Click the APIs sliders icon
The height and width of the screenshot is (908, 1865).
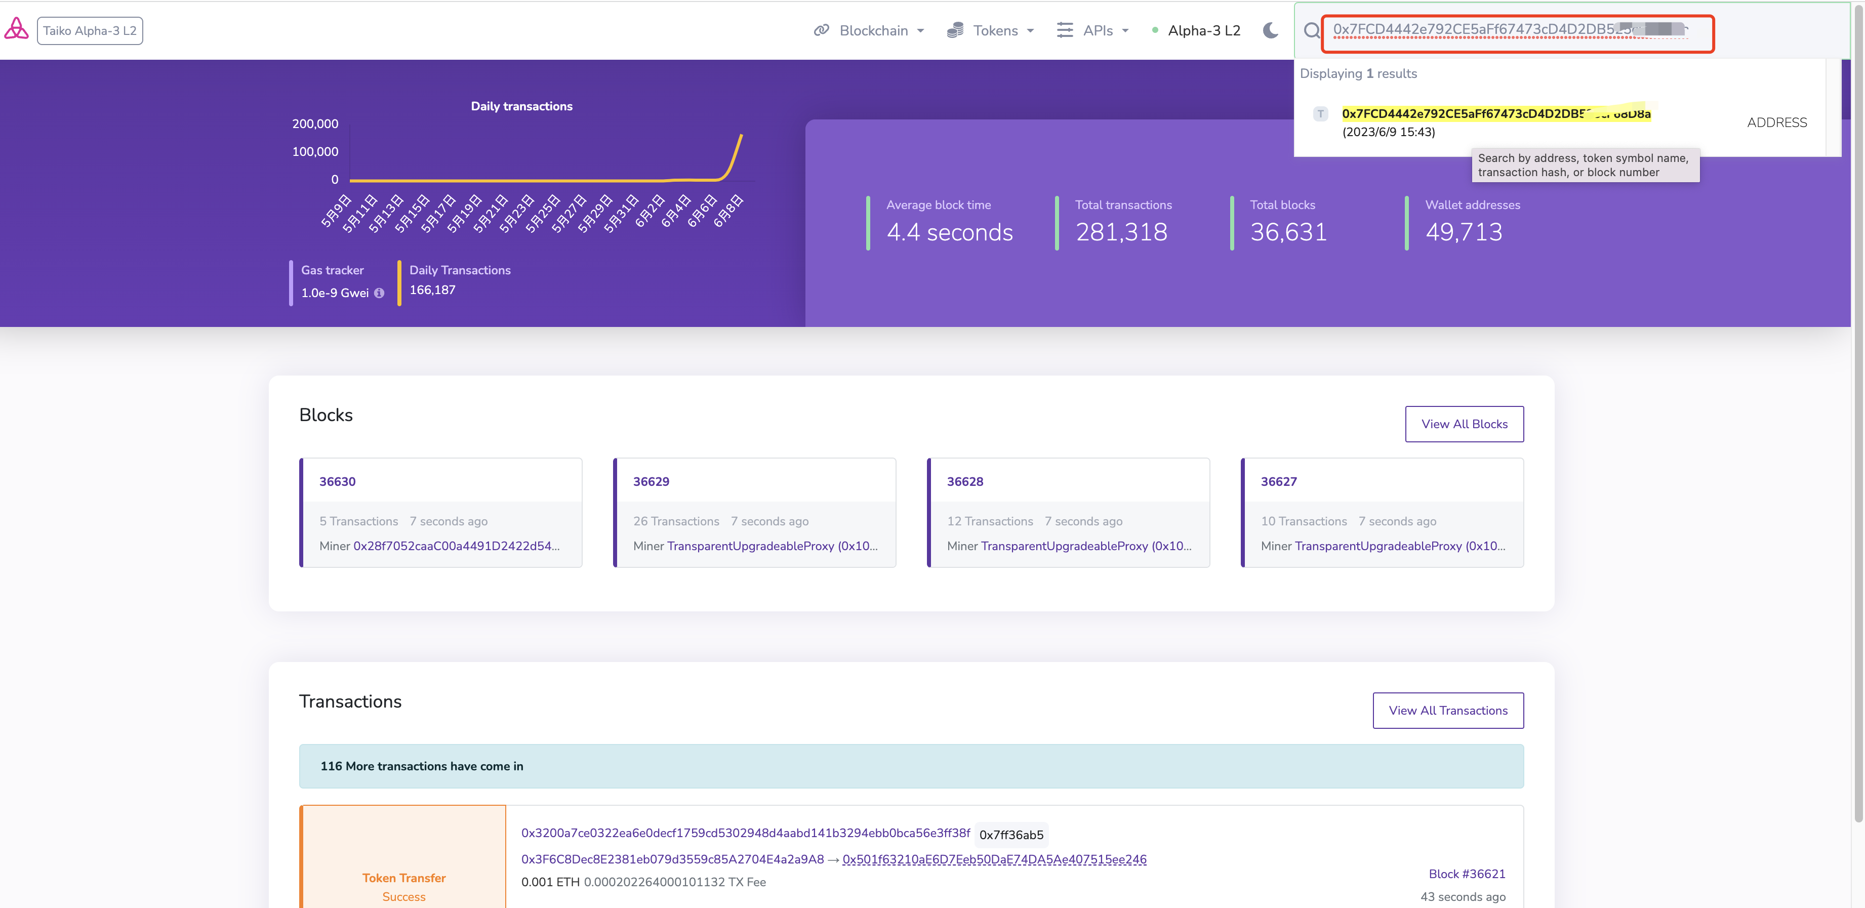coord(1064,30)
